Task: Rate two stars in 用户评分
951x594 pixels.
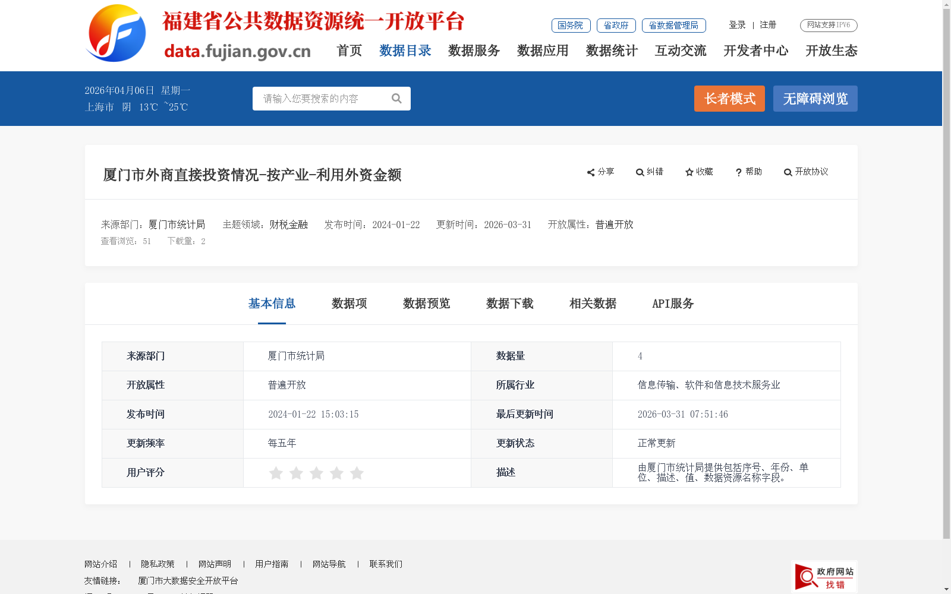Action: (296, 473)
